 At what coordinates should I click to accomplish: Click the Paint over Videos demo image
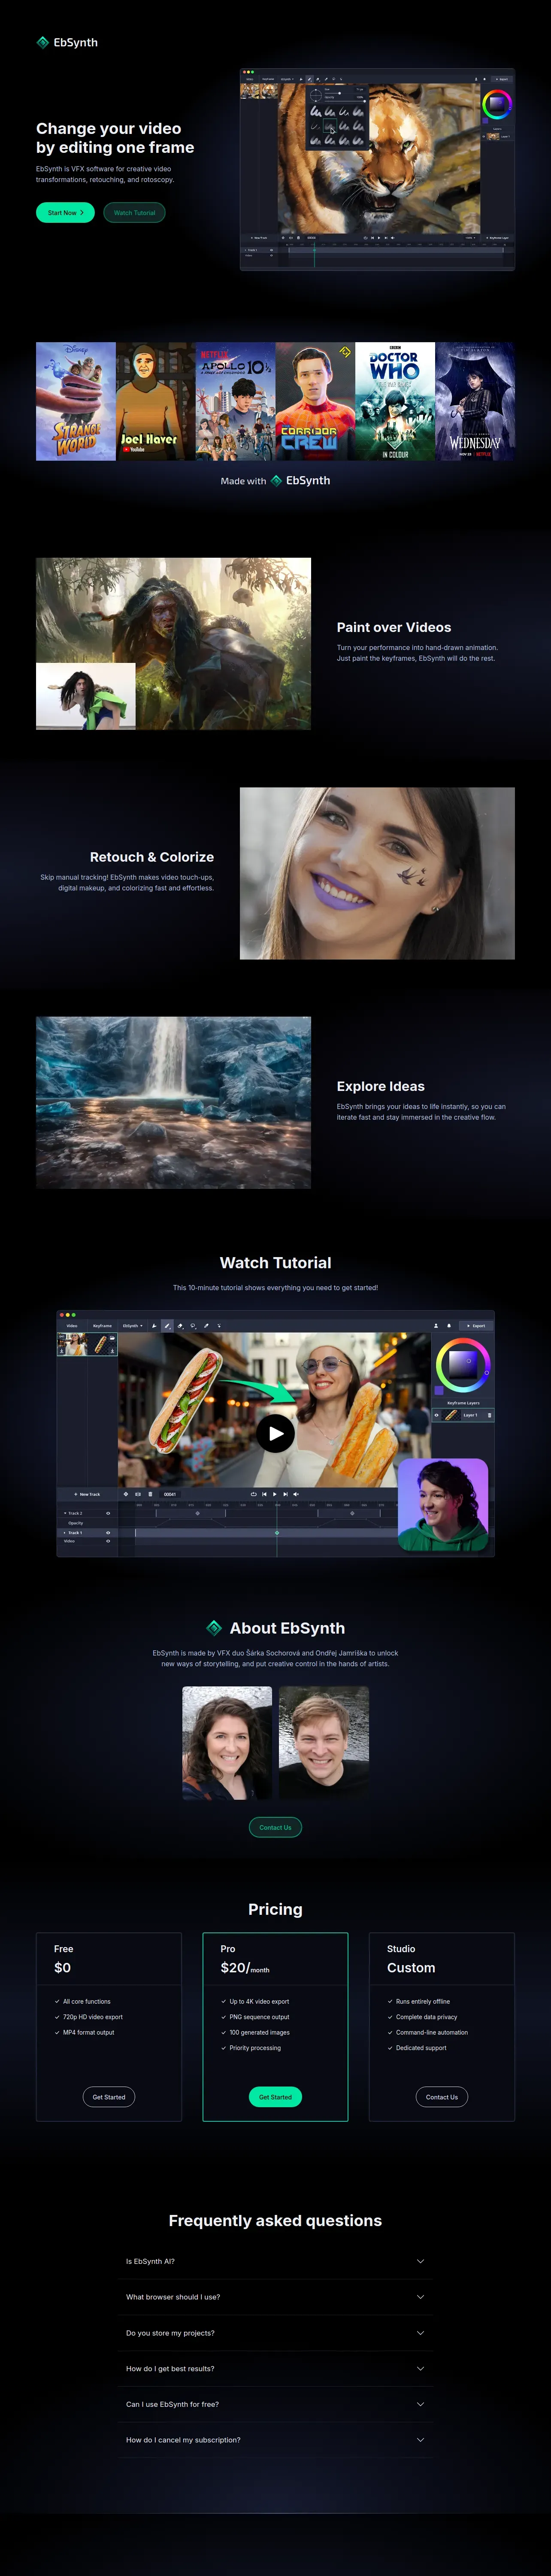(x=173, y=643)
